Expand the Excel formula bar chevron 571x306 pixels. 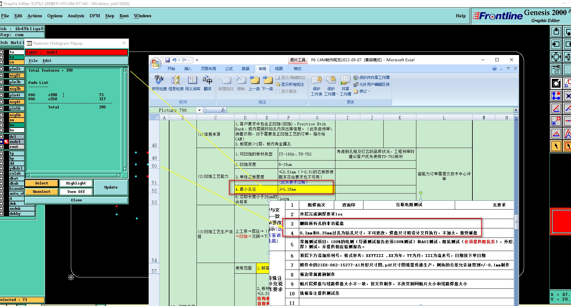(516, 110)
